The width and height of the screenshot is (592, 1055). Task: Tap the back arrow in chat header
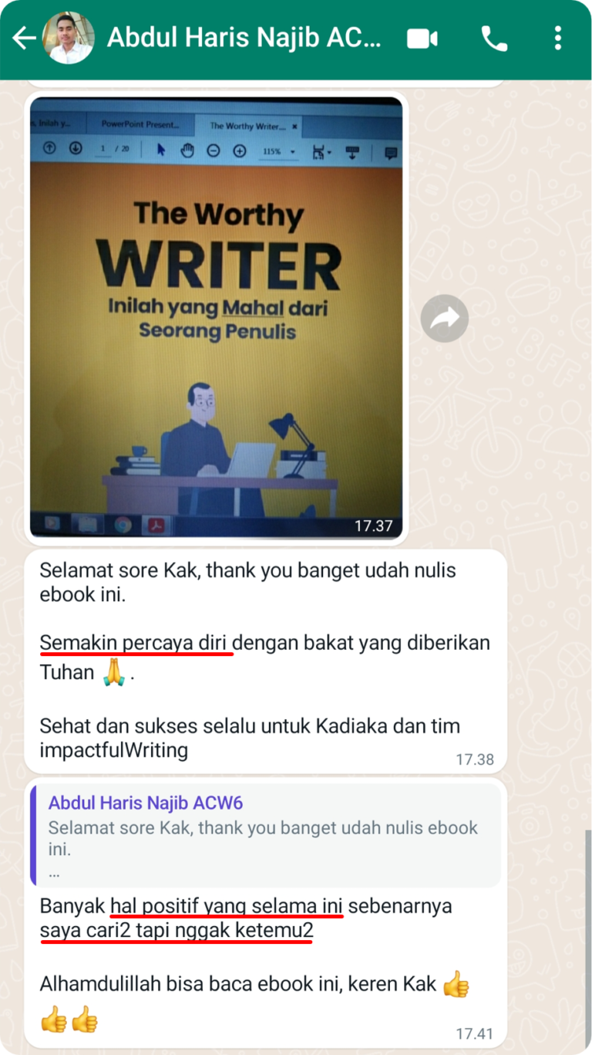tap(23, 38)
